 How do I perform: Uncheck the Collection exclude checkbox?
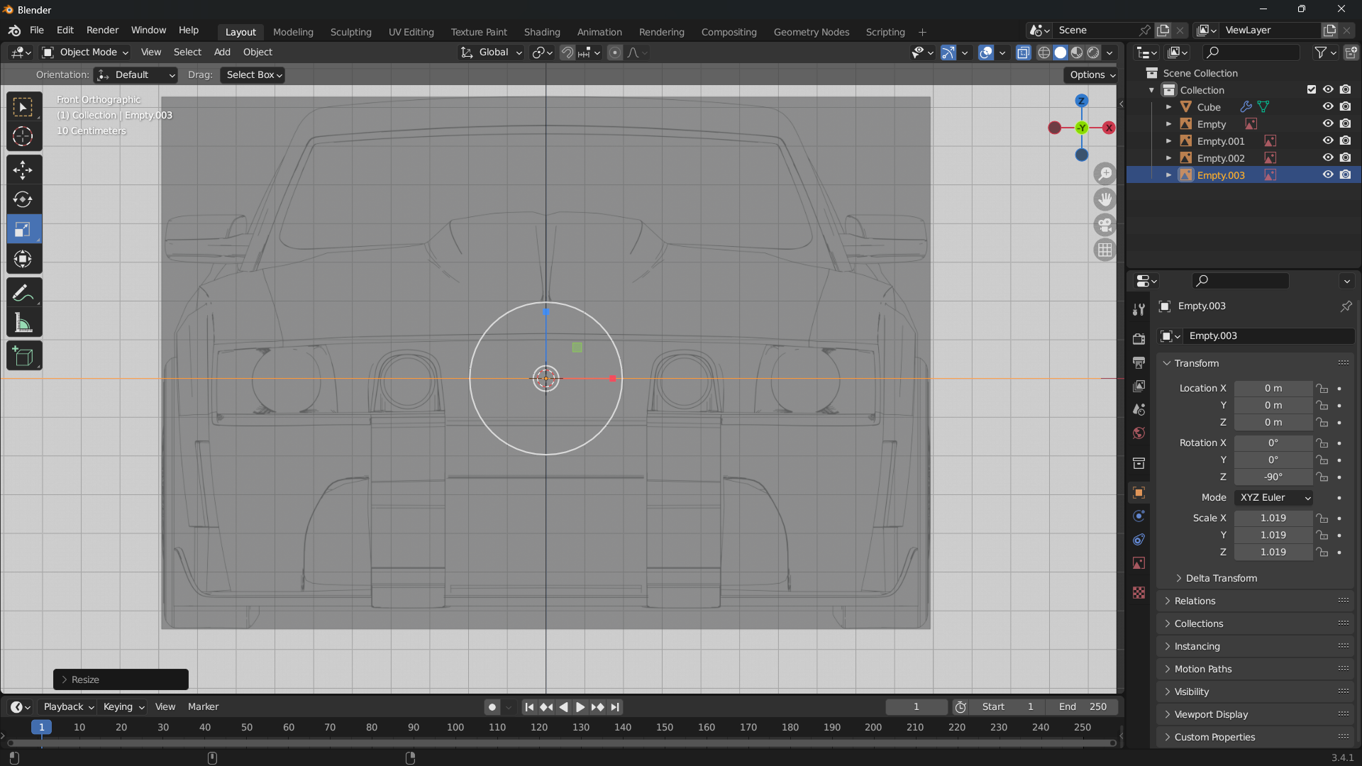1311,90
